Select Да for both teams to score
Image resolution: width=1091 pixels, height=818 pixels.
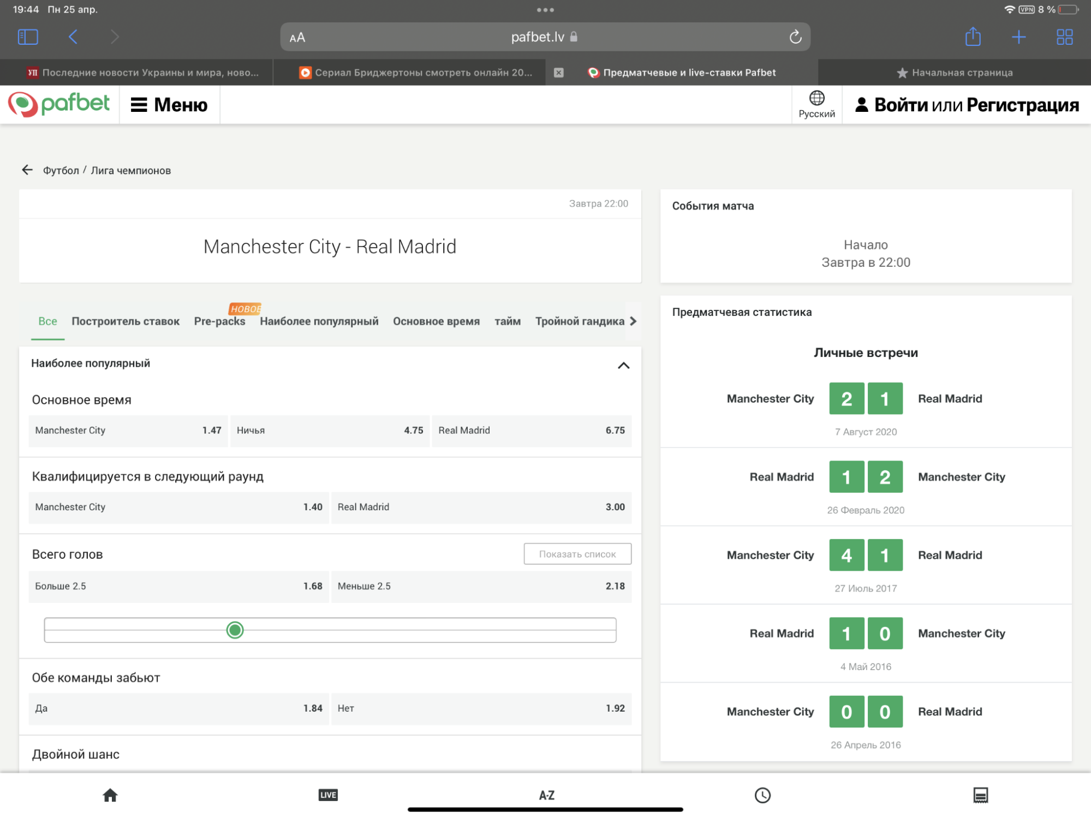[178, 709]
